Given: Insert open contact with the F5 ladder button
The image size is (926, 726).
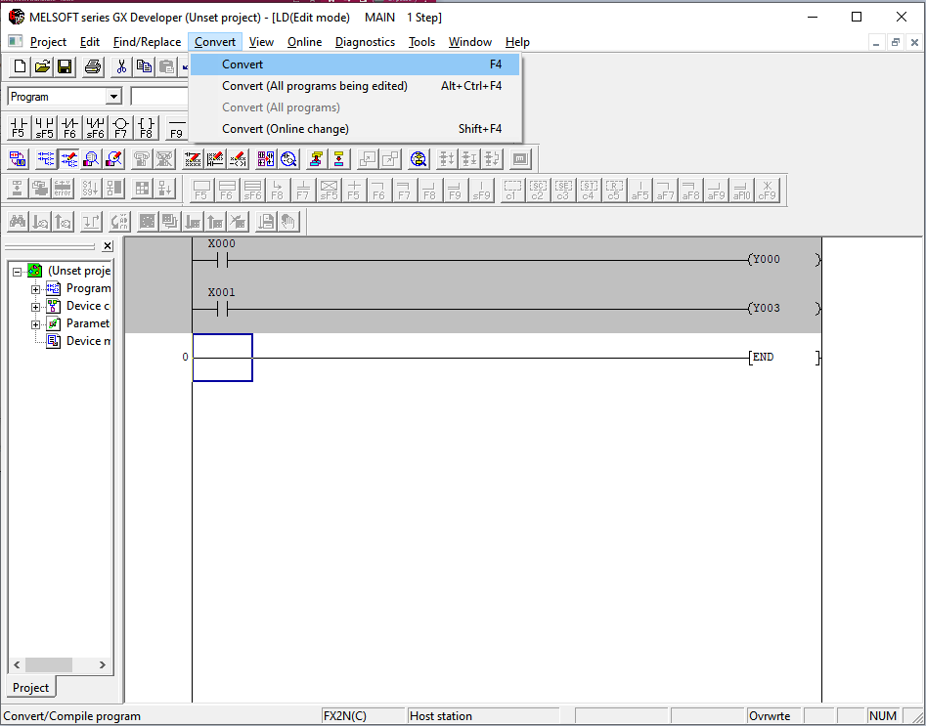Looking at the screenshot, I should (19, 127).
